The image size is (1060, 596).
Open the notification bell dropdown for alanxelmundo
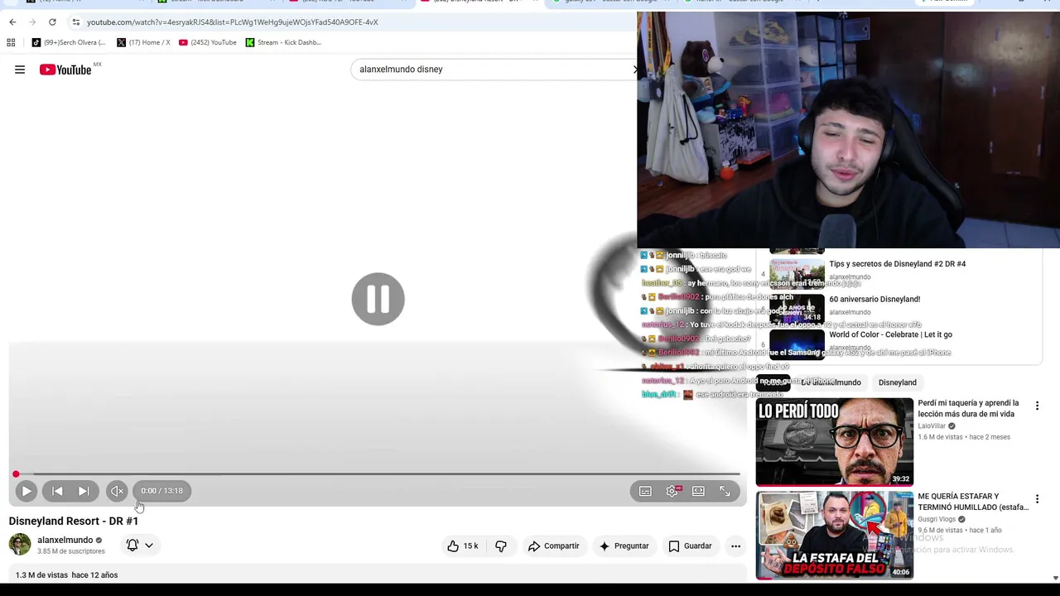[x=140, y=545]
